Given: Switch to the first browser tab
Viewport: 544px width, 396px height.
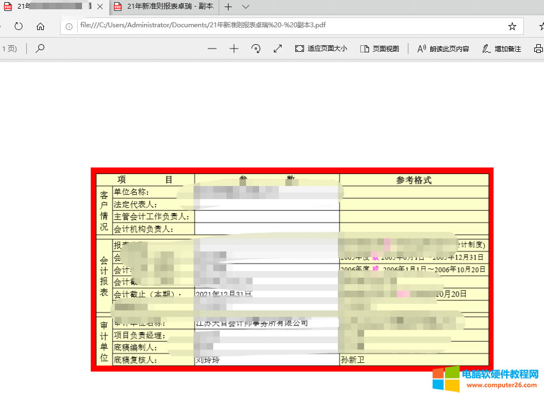Looking at the screenshot, I should click(49, 7).
